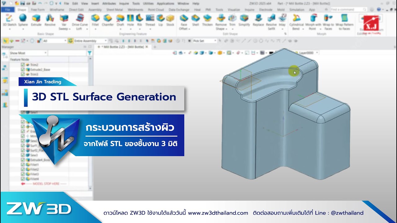Open the Entire Assembly dropdown
This screenshot has width=397, height=223.
[90, 41]
